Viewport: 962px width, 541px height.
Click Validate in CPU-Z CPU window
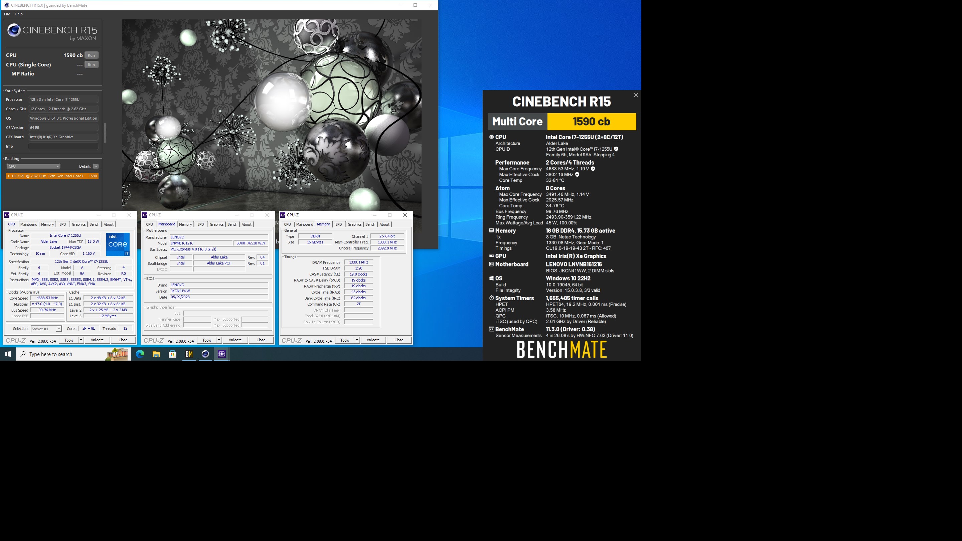[x=98, y=340]
